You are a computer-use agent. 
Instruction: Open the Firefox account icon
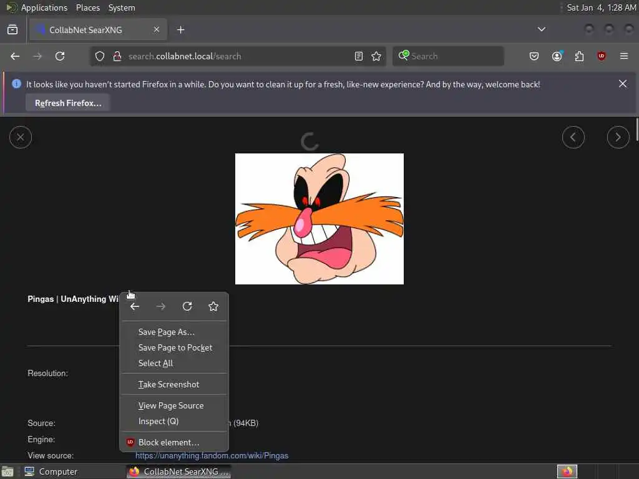click(x=557, y=56)
